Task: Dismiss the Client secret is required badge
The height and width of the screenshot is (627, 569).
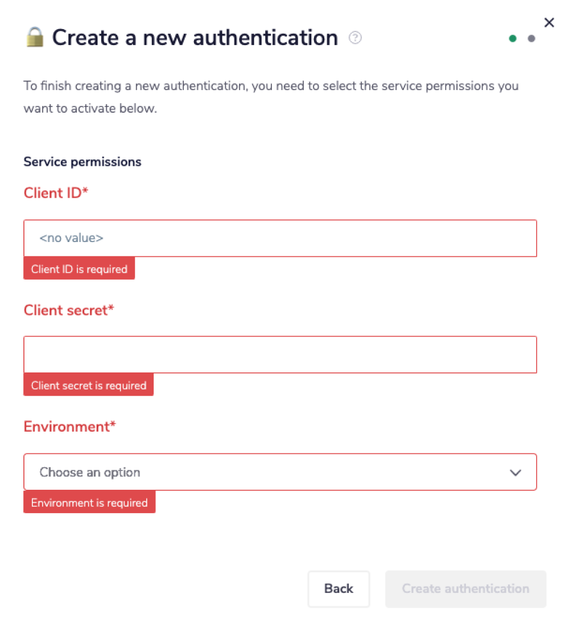Action: click(x=88, y=385)
